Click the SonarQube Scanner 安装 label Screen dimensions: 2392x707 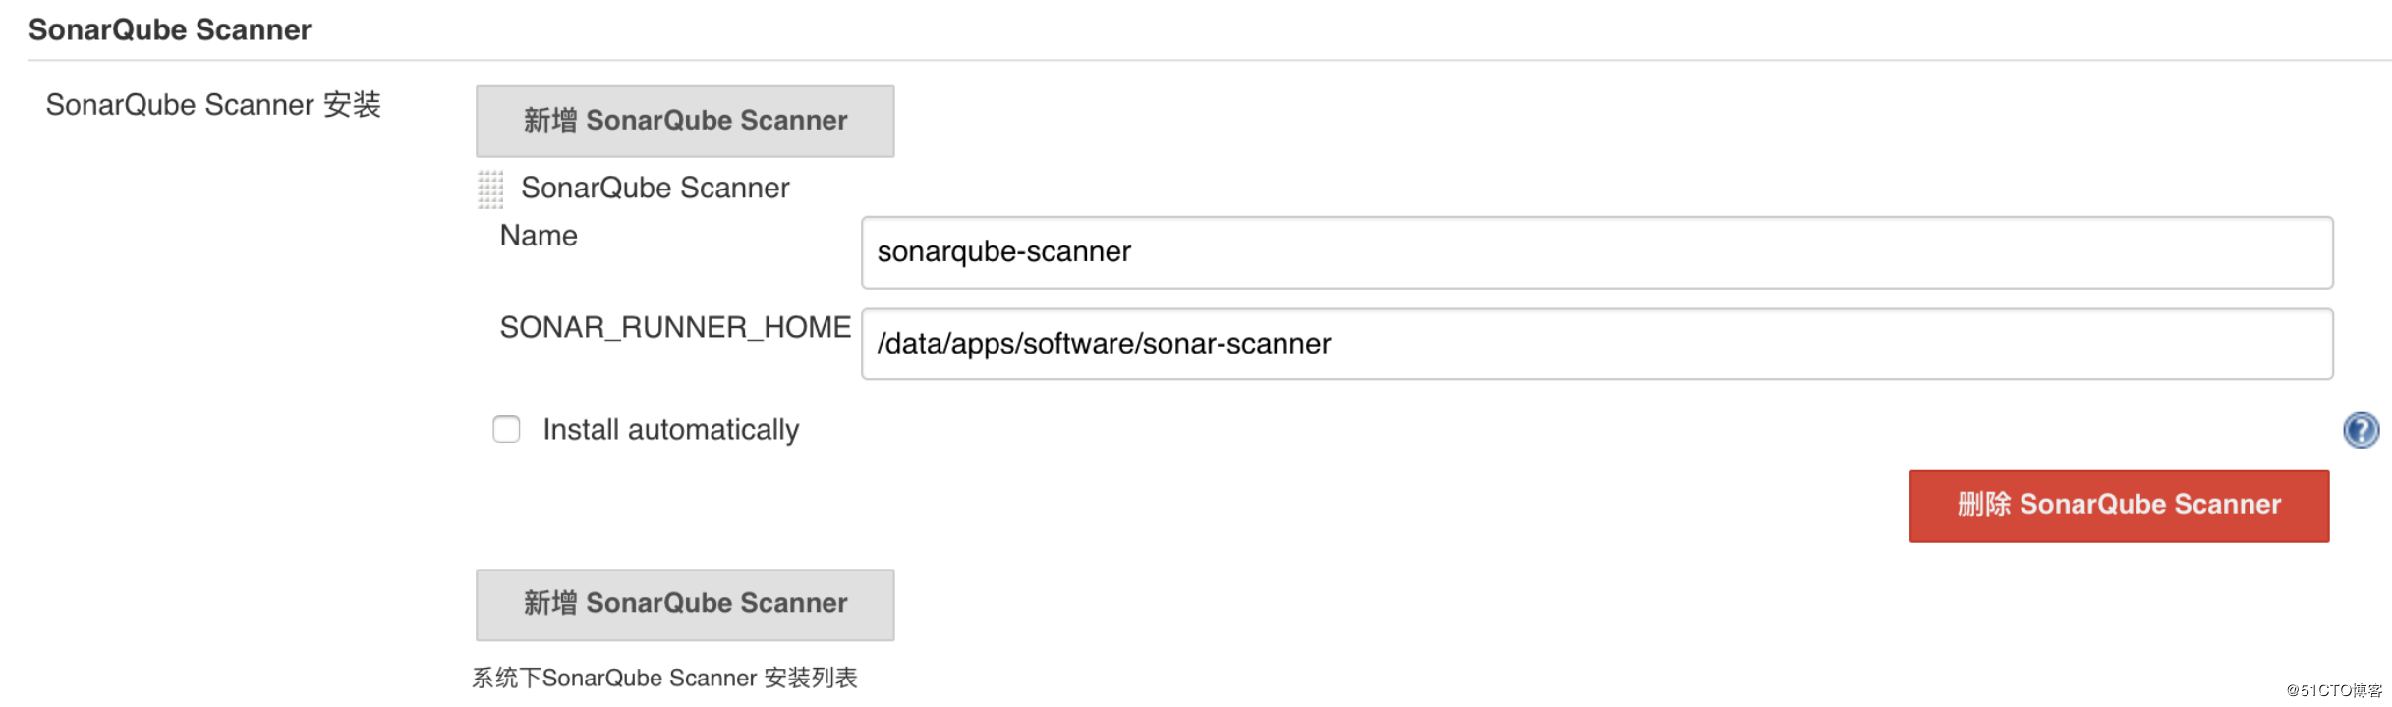point(213,105)
